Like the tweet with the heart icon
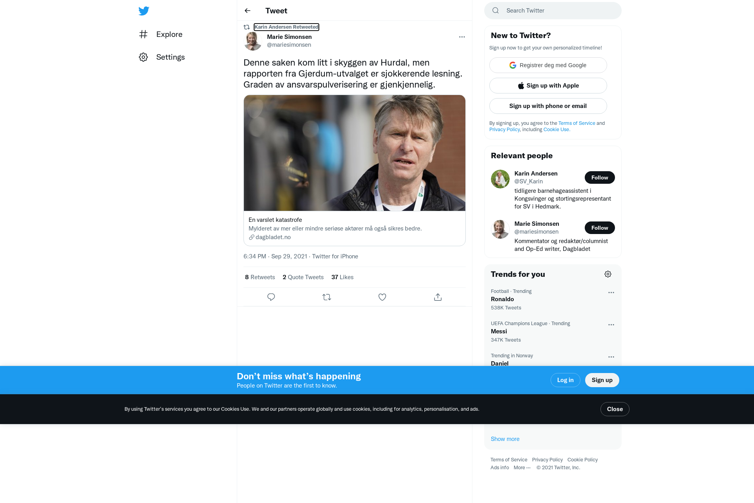This screenshot has width=754, height=503. (x=382, y=297)
